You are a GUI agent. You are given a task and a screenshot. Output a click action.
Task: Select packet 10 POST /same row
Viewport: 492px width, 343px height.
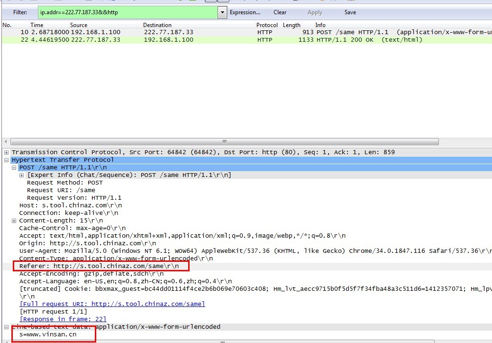tap(247, 32)
